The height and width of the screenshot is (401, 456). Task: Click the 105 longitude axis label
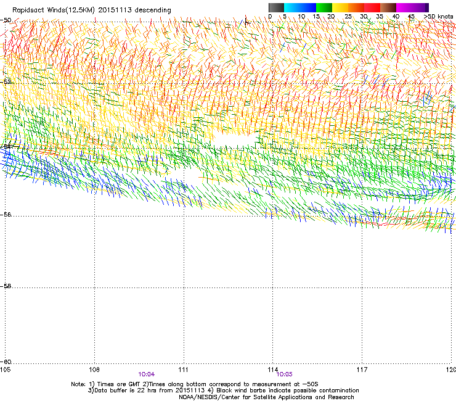5,370
